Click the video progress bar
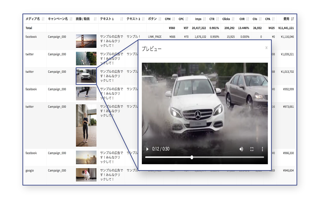The height and width of the screenshot is (202, 310). click(205, 157)
